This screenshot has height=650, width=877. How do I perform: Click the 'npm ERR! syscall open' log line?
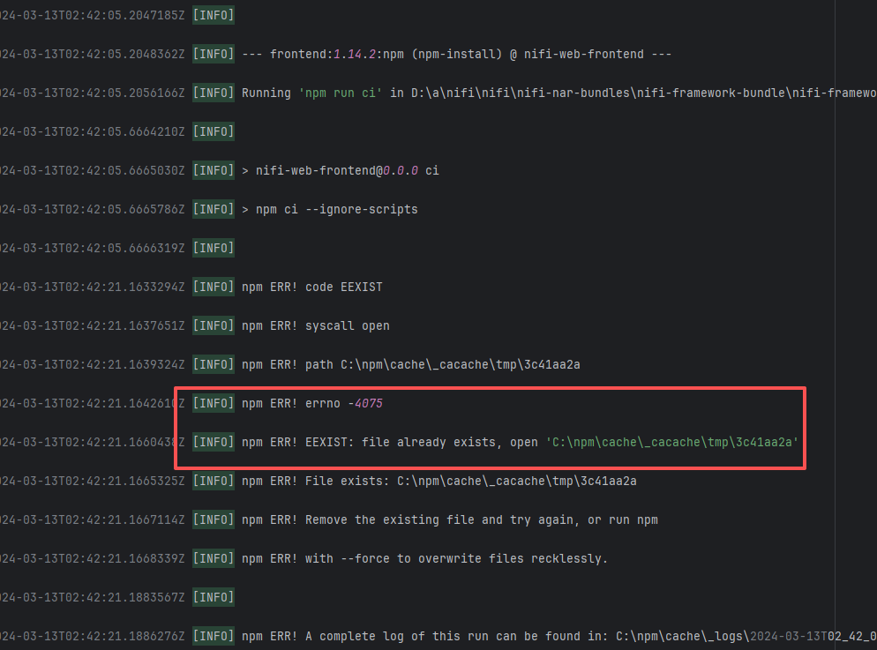coord(315,325)
